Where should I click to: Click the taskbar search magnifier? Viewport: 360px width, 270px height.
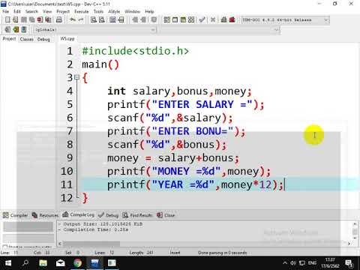(x=25, y=263)
